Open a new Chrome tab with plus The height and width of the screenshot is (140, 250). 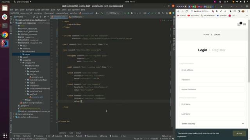221,7
